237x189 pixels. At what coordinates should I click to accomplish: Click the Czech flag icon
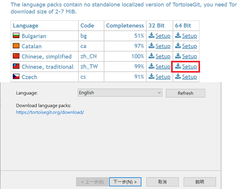click(16, 76)
